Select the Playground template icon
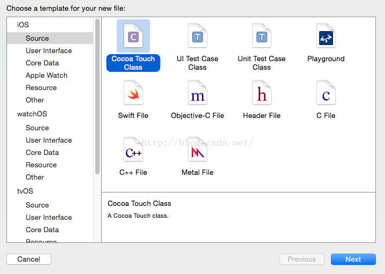Screen dimensions: 385x274 coord(326,36)
